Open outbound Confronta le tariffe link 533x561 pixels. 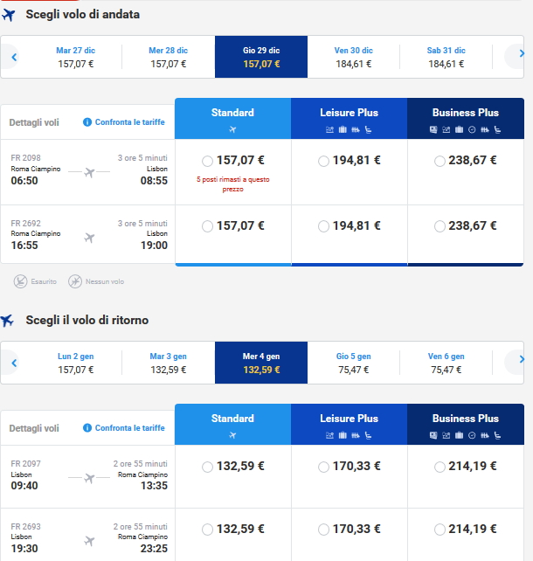click(129, 122)
